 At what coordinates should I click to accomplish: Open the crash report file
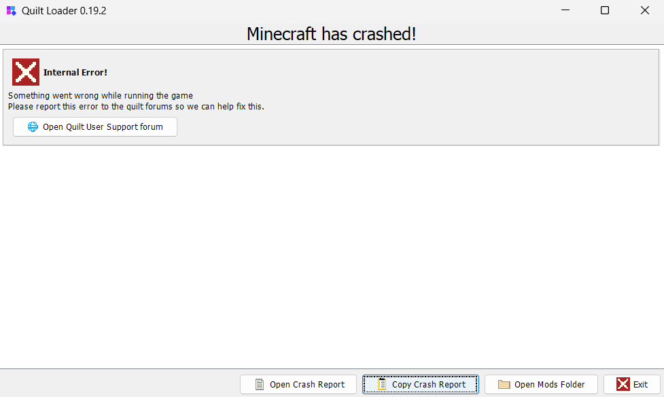[x=298, y=384]
